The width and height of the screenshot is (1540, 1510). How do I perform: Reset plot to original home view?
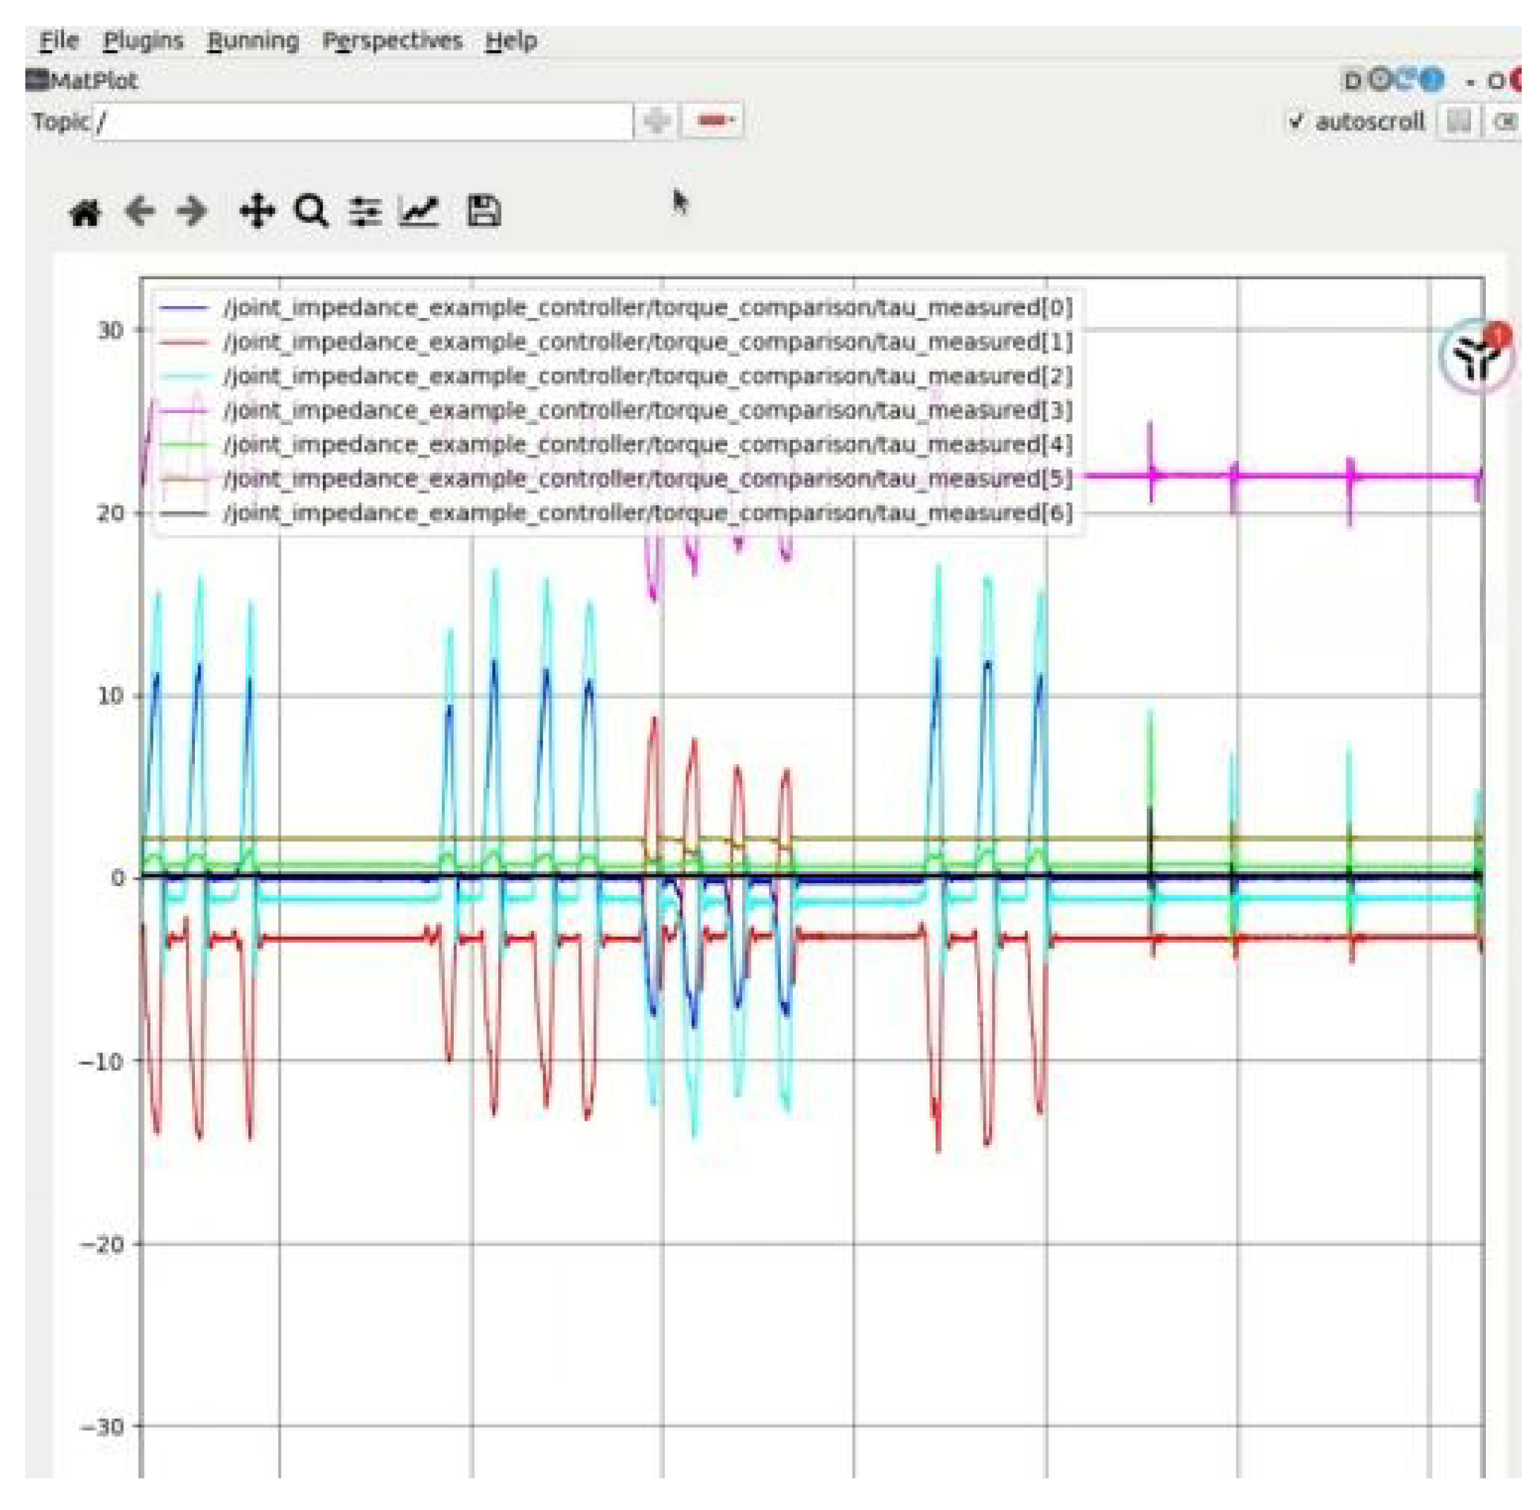pyautogui.click(x=86, y=212)
